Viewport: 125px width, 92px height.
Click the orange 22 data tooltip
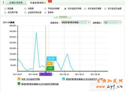49,64
